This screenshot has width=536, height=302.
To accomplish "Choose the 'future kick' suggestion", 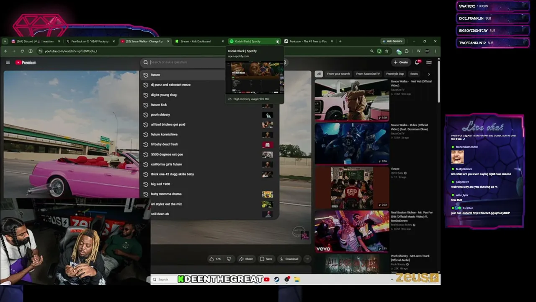I will [x=209, y=105].
